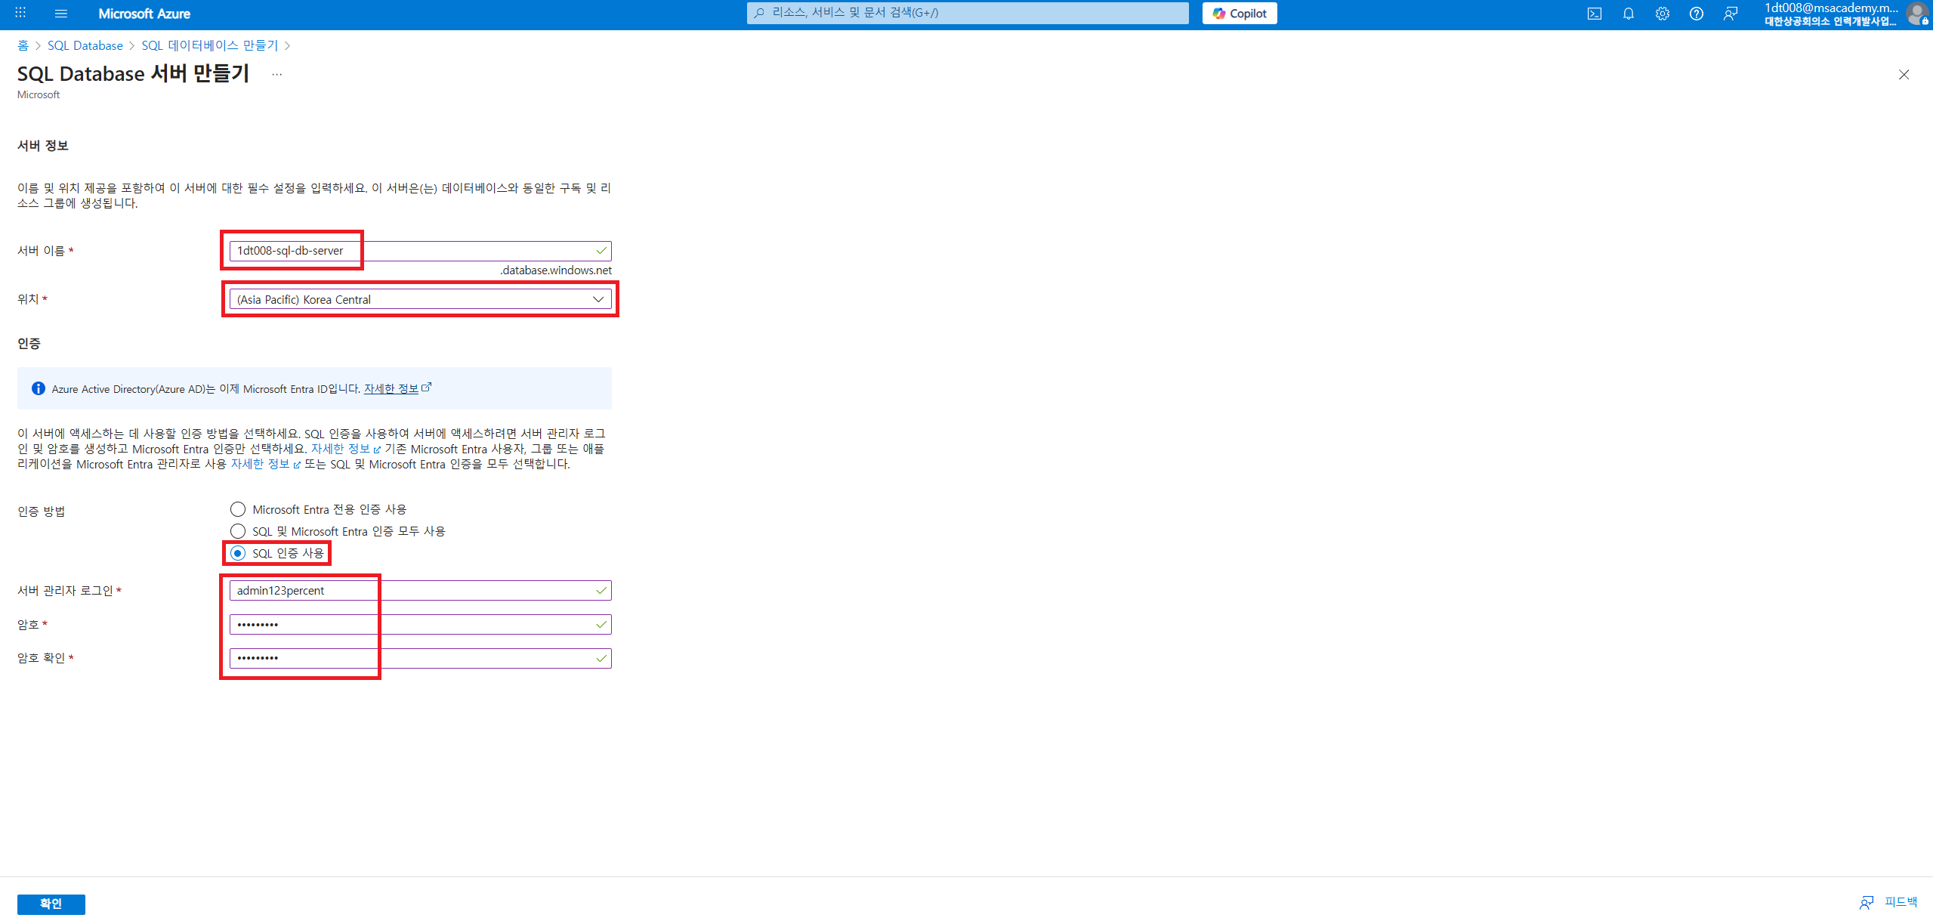Click the info icon in Entra notice
The width and height of the screenshot is (1933, 924).
38,388
